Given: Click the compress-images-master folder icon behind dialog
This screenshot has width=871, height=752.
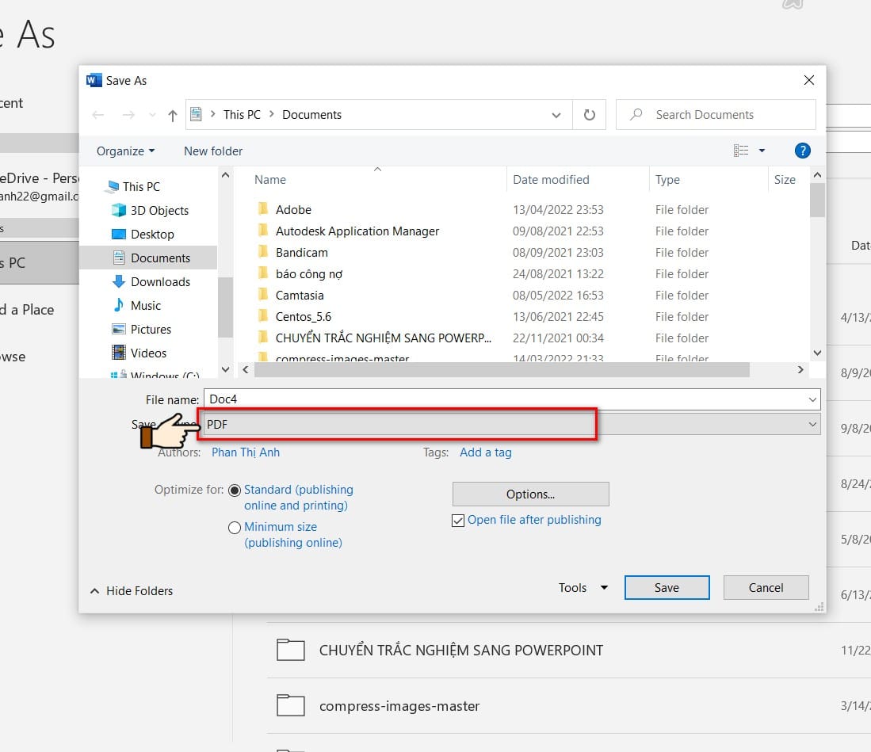Looking at the screenshot, I should (x=291, y=705).
